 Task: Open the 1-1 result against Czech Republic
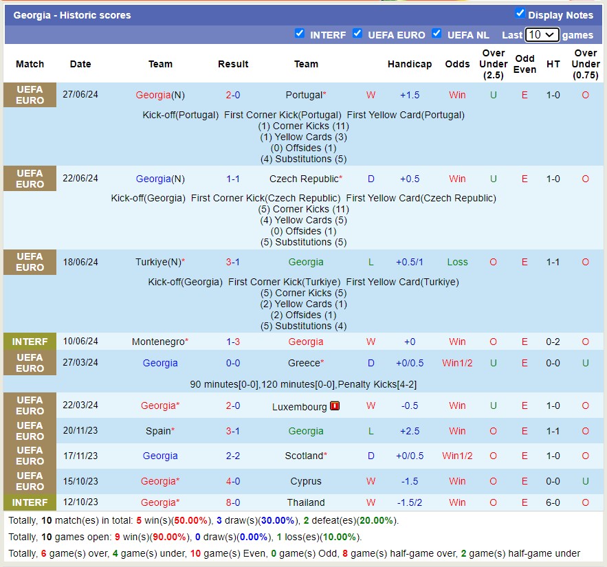click(233, 179)
